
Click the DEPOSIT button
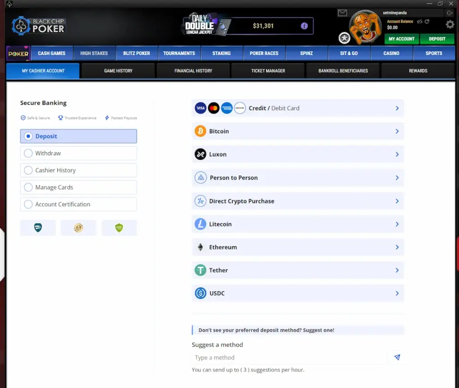coord(437,39)
